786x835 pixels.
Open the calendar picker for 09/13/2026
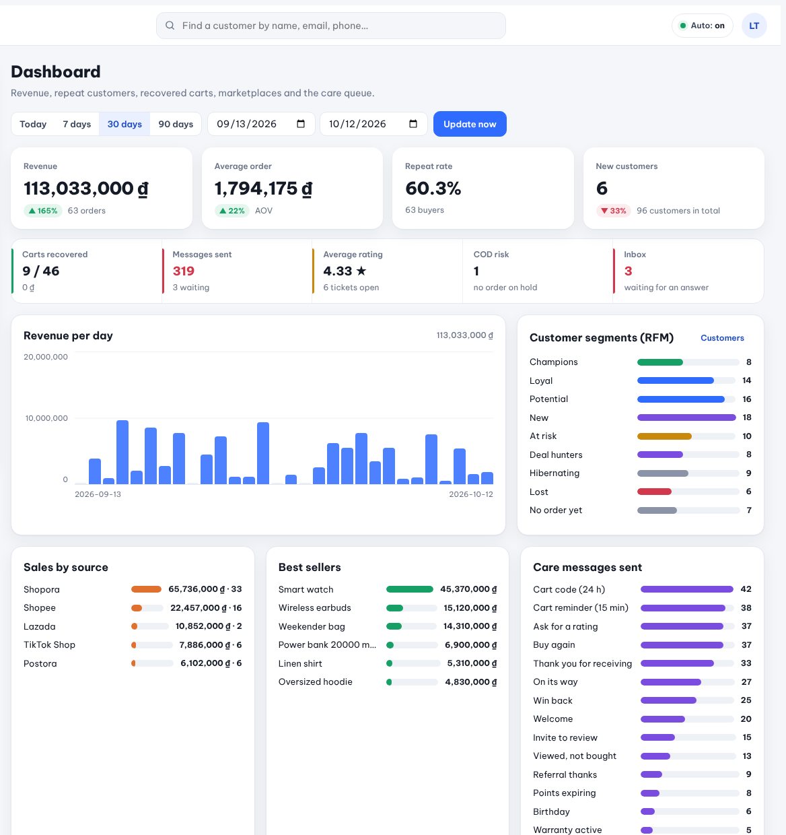[x=301, y=124]
